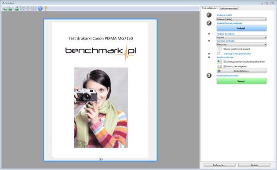Open the Elastyczny output size dropdown
The width and height of the screenshot is (277, 170).
click(241, 44)
